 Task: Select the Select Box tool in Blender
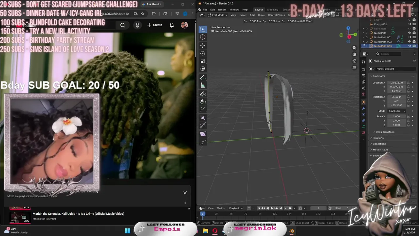[x=203, y=29]
